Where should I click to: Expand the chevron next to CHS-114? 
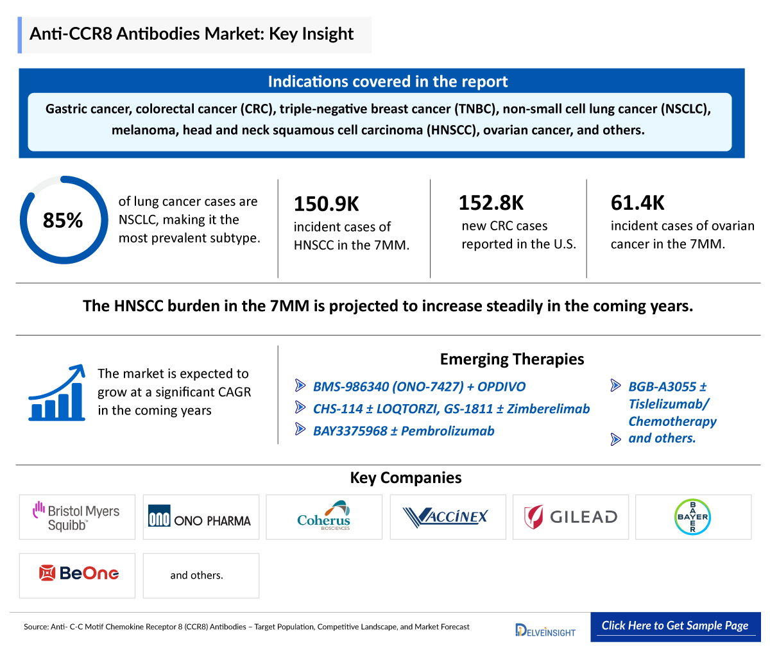pos(300,408)
